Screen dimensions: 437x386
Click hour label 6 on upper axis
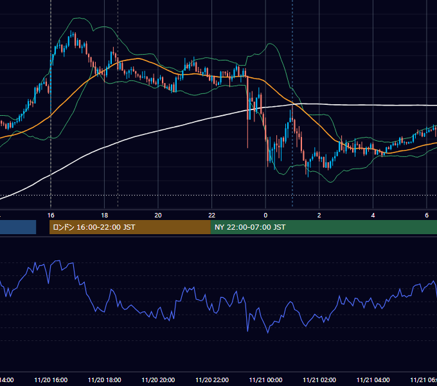[x=427, y=216]
